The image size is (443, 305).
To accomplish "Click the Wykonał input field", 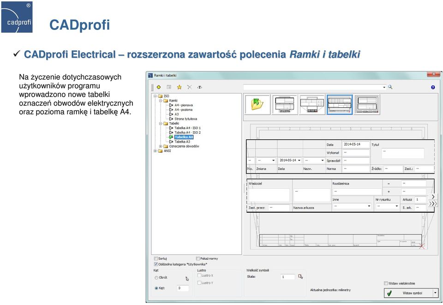I will (356, 152).
